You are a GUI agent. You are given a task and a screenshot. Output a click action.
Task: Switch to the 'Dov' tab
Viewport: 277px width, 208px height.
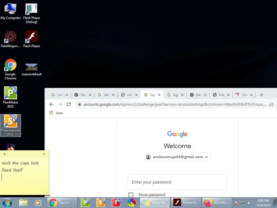coord(242,95)
